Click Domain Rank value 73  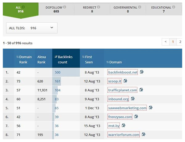18,81
